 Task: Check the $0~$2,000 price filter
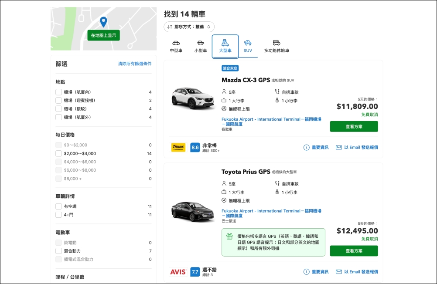[x=58, y=145]
